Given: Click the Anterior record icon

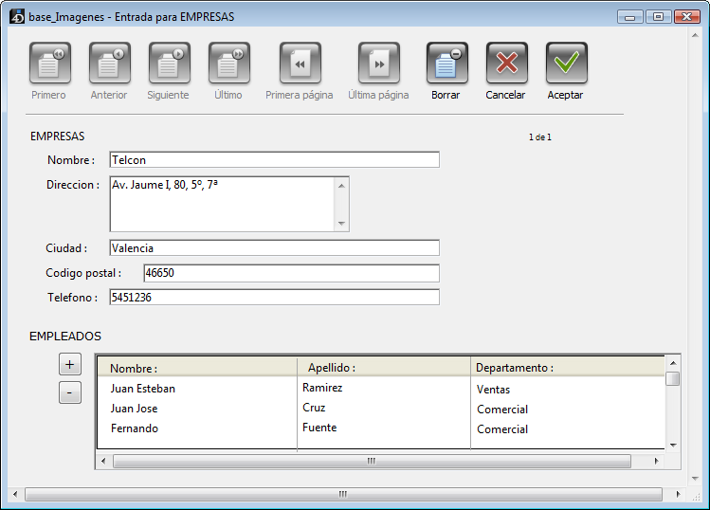Looking at the screenshot, I should [110, 64].
